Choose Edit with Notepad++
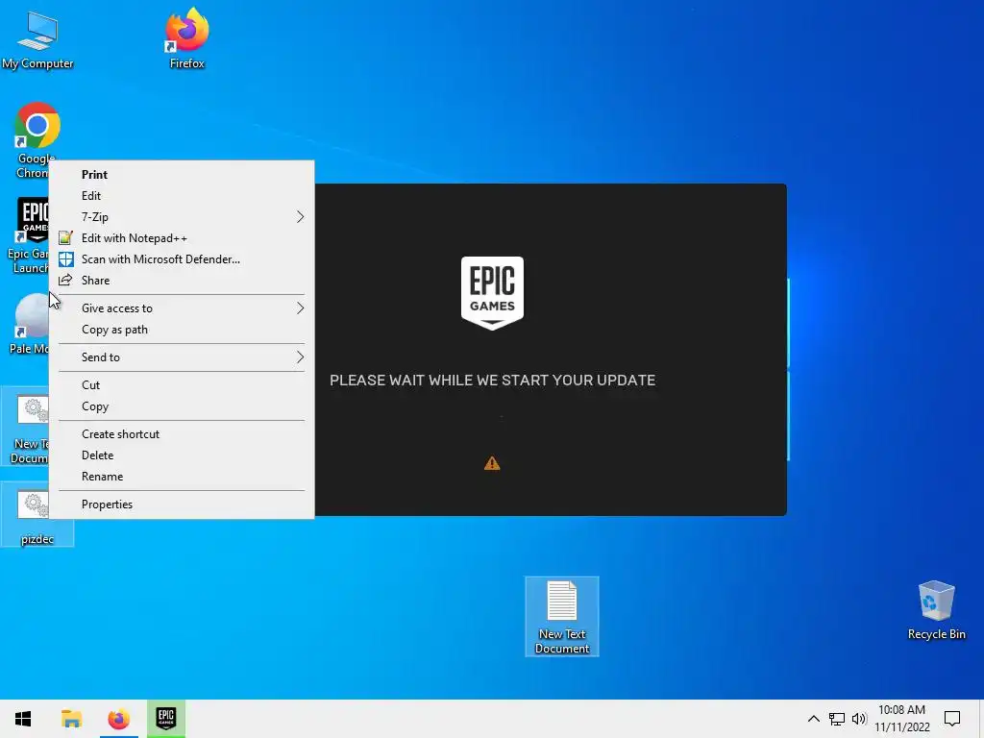Screen dimensions: 984x738 (x=182, y=238)
